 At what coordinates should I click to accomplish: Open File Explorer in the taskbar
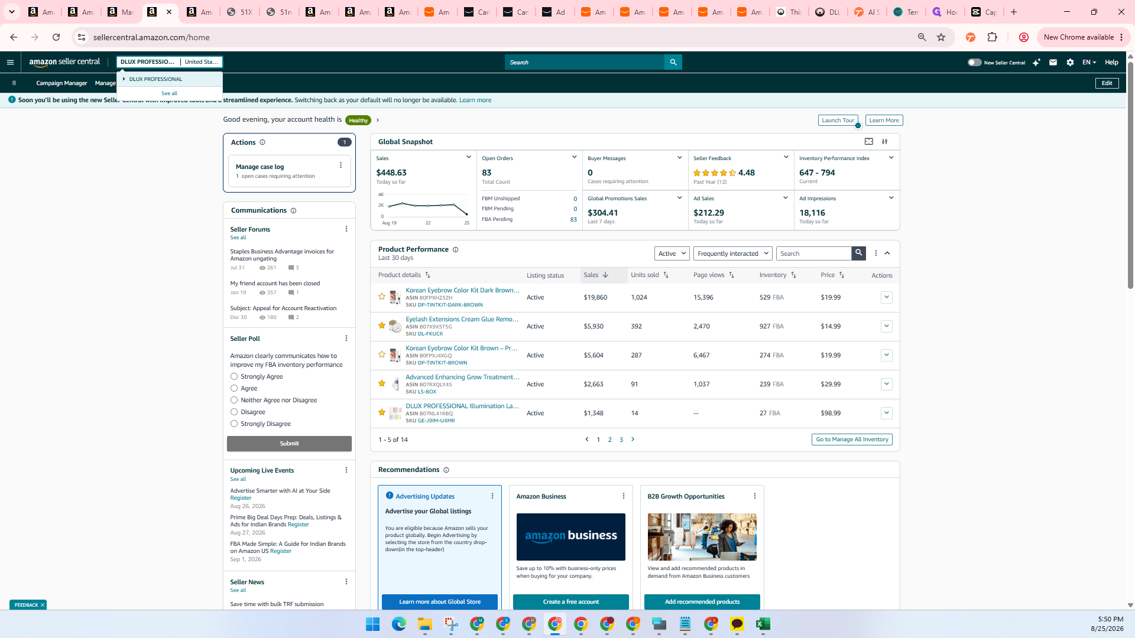coord(425,624)
